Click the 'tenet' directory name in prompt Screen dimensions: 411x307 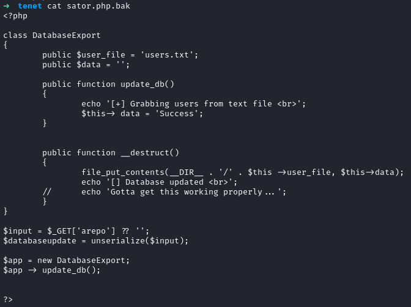[30, 6]
